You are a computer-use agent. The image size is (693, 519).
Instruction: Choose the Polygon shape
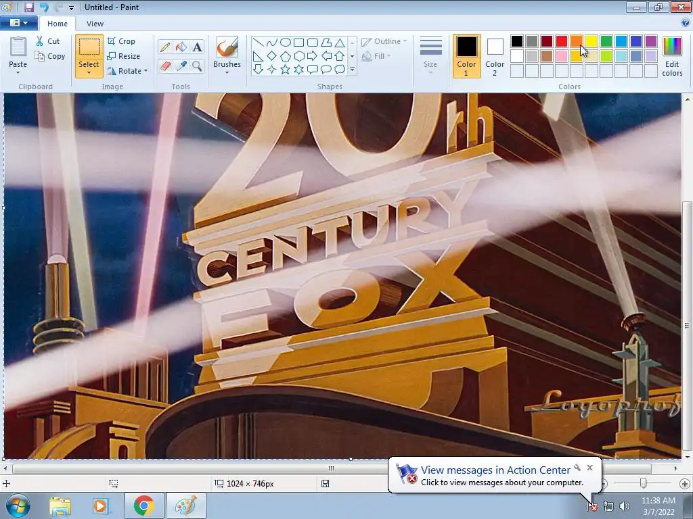coord(326,43)
